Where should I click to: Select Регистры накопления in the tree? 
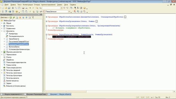14,73
